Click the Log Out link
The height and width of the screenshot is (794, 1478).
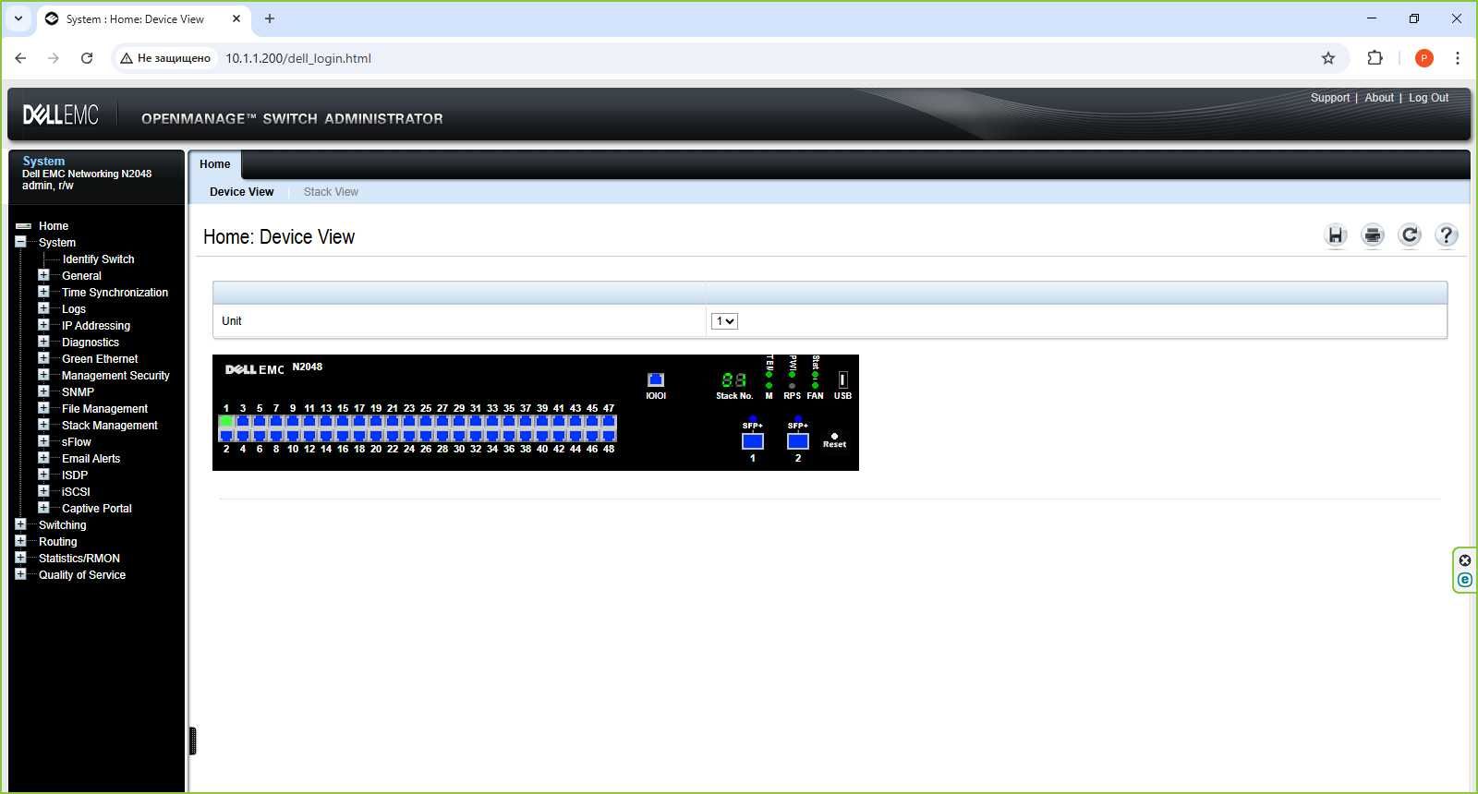(x=1428, y=98)
